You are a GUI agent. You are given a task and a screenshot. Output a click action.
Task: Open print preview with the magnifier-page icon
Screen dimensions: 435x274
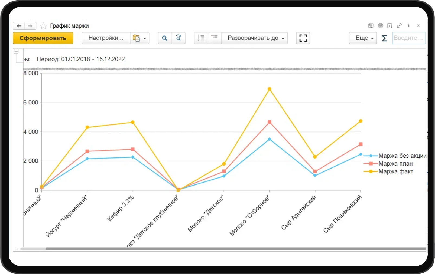click(x=390, y=25)
